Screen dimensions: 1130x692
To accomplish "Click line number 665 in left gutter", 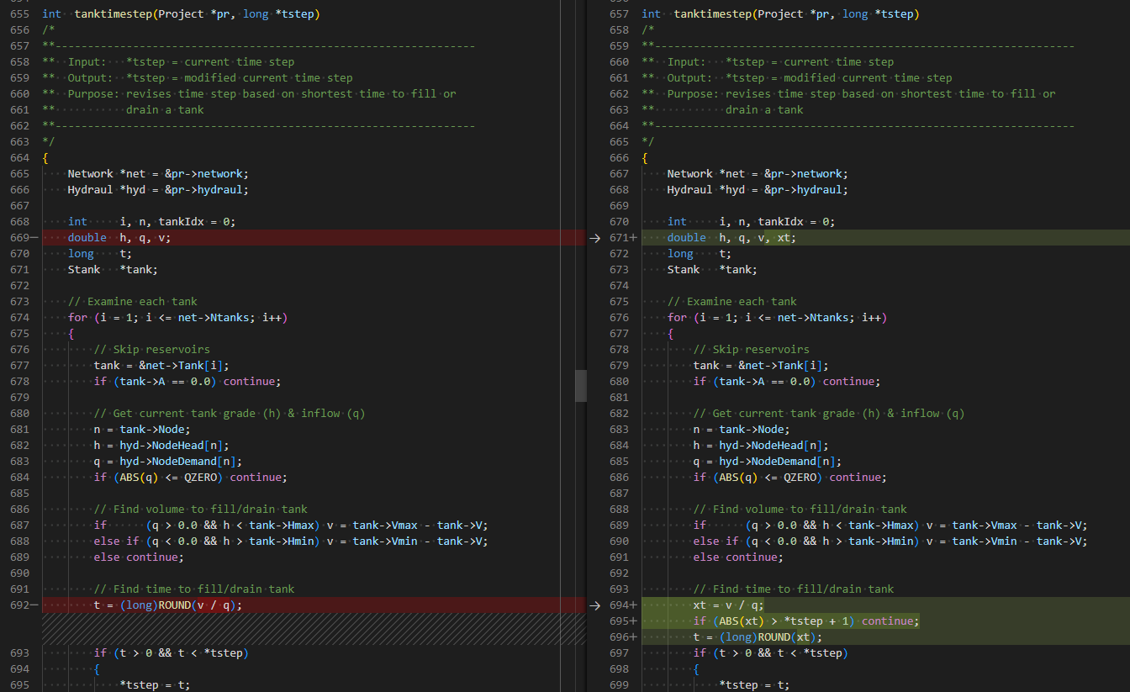I will [21, 173].
